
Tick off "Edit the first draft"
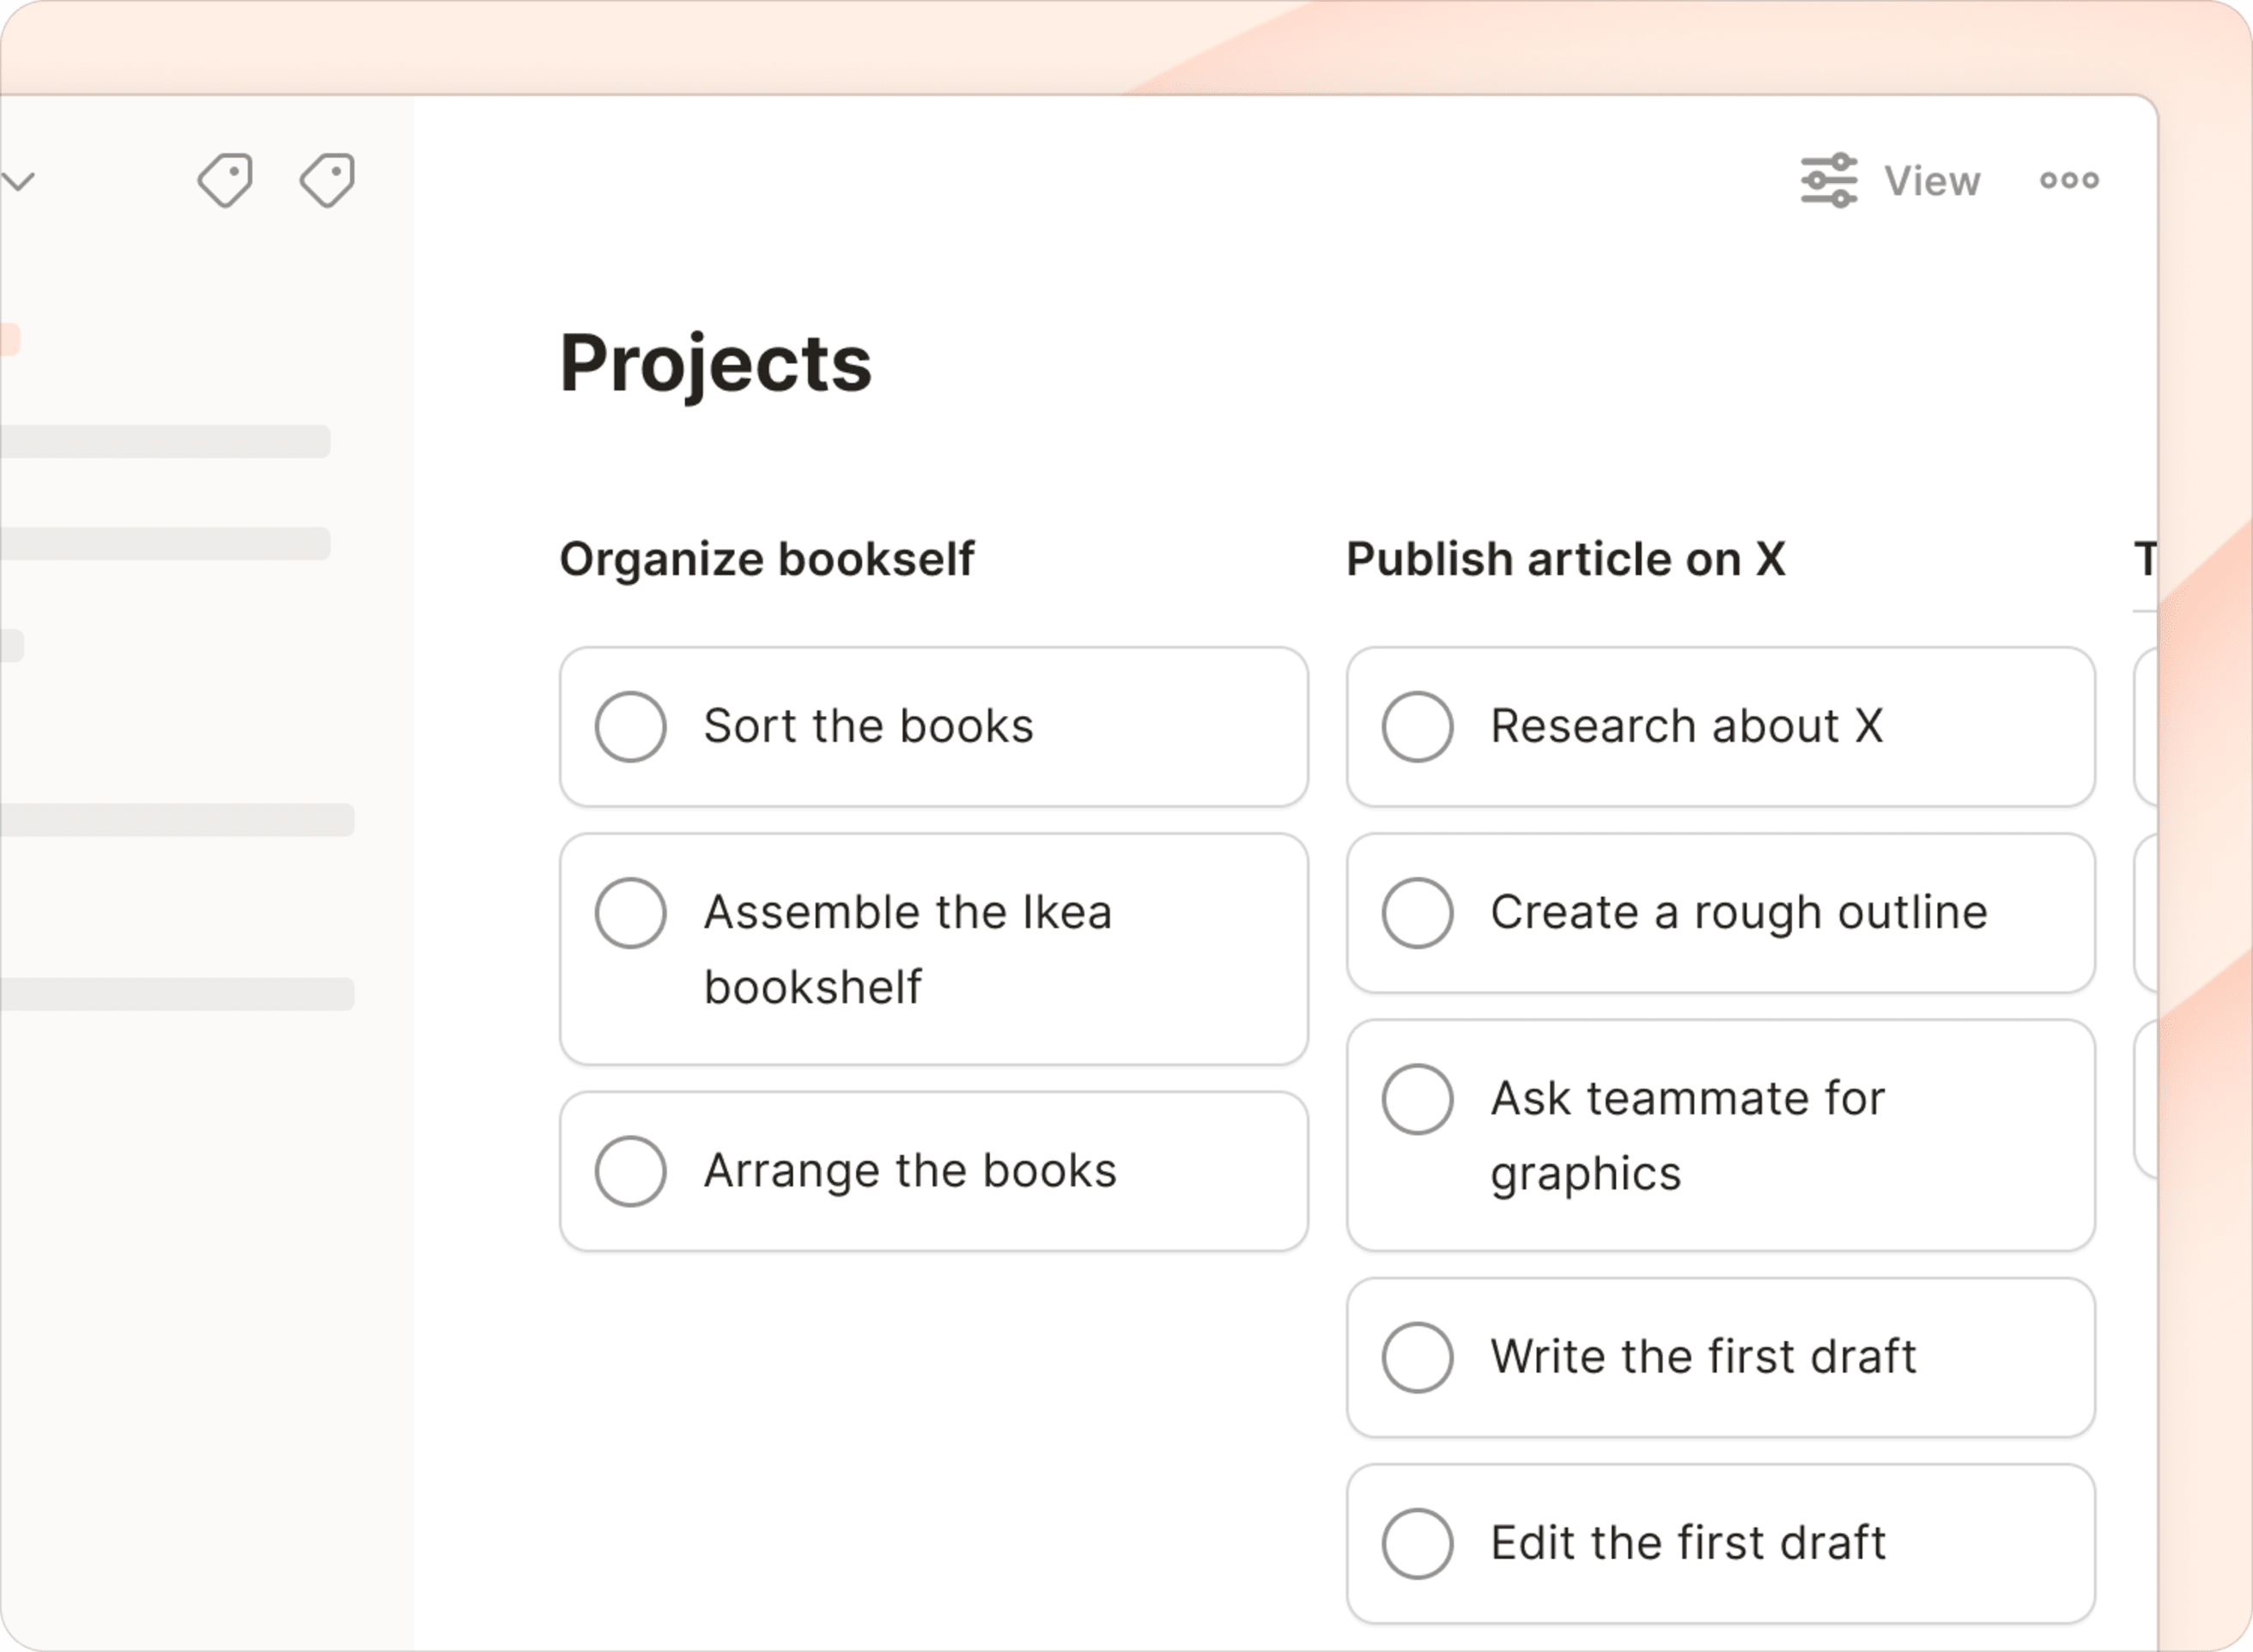tap(1417, 1543)
